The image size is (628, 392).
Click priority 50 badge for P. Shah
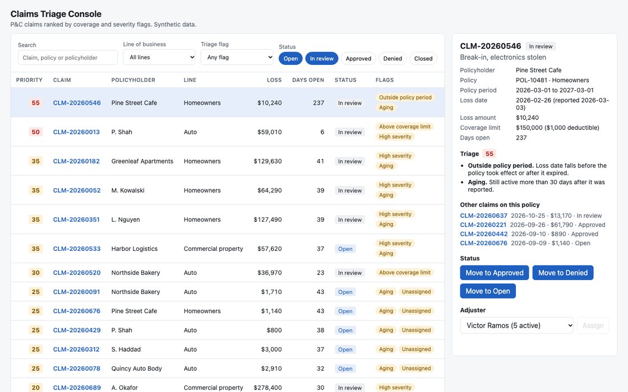pyautogui.click(x=36, y=132)
